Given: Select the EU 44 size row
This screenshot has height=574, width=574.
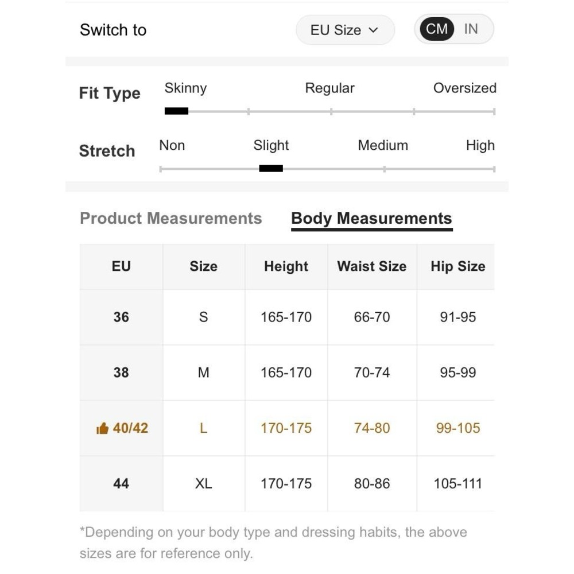Looking at the screenshot, I should 121,483.
